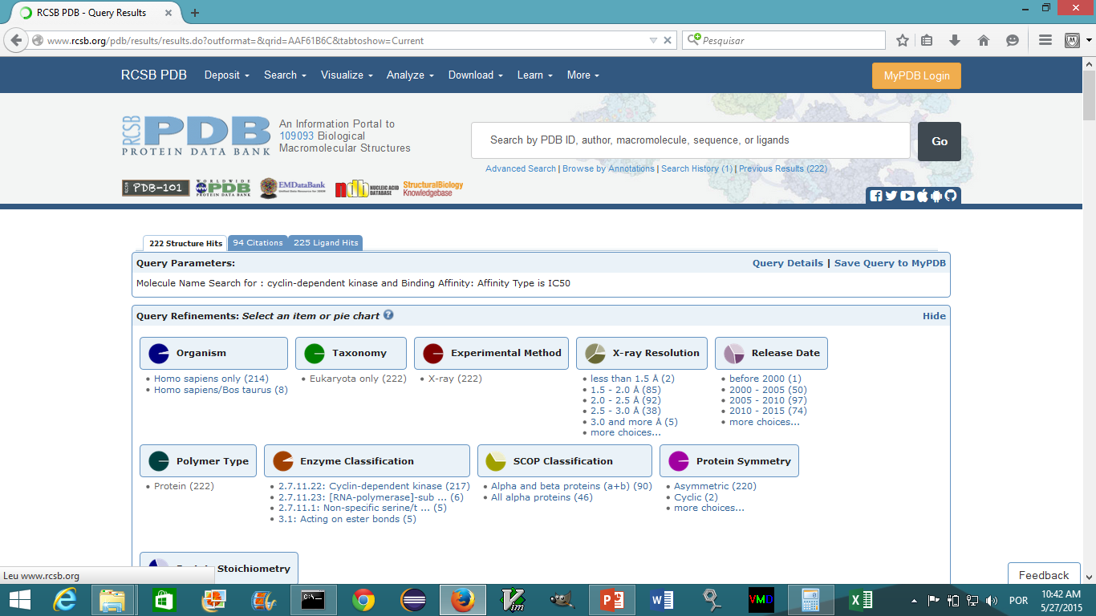1096x616 pixels.
Task: Expand the Learn menu
Action: click(x=535, y=75)
